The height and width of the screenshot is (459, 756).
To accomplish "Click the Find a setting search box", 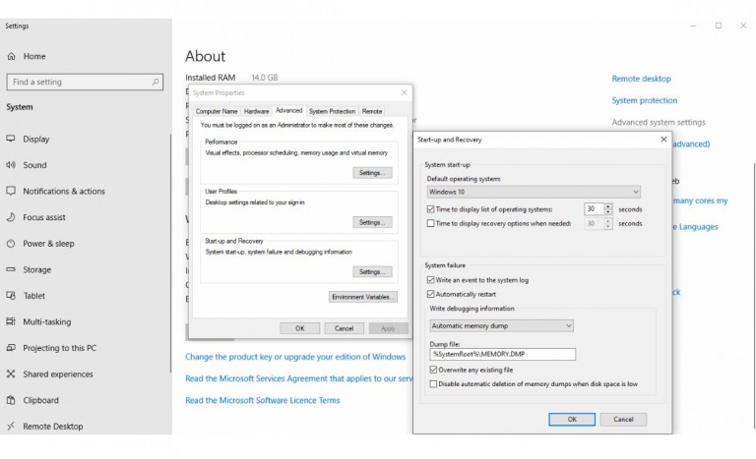I will 84,83.
